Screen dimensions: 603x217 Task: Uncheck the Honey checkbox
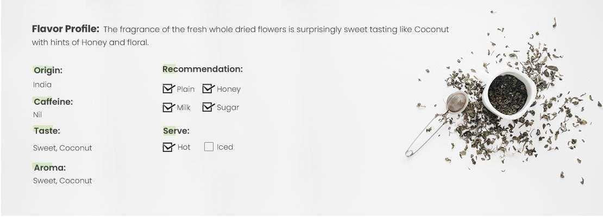tap(208, 88)
